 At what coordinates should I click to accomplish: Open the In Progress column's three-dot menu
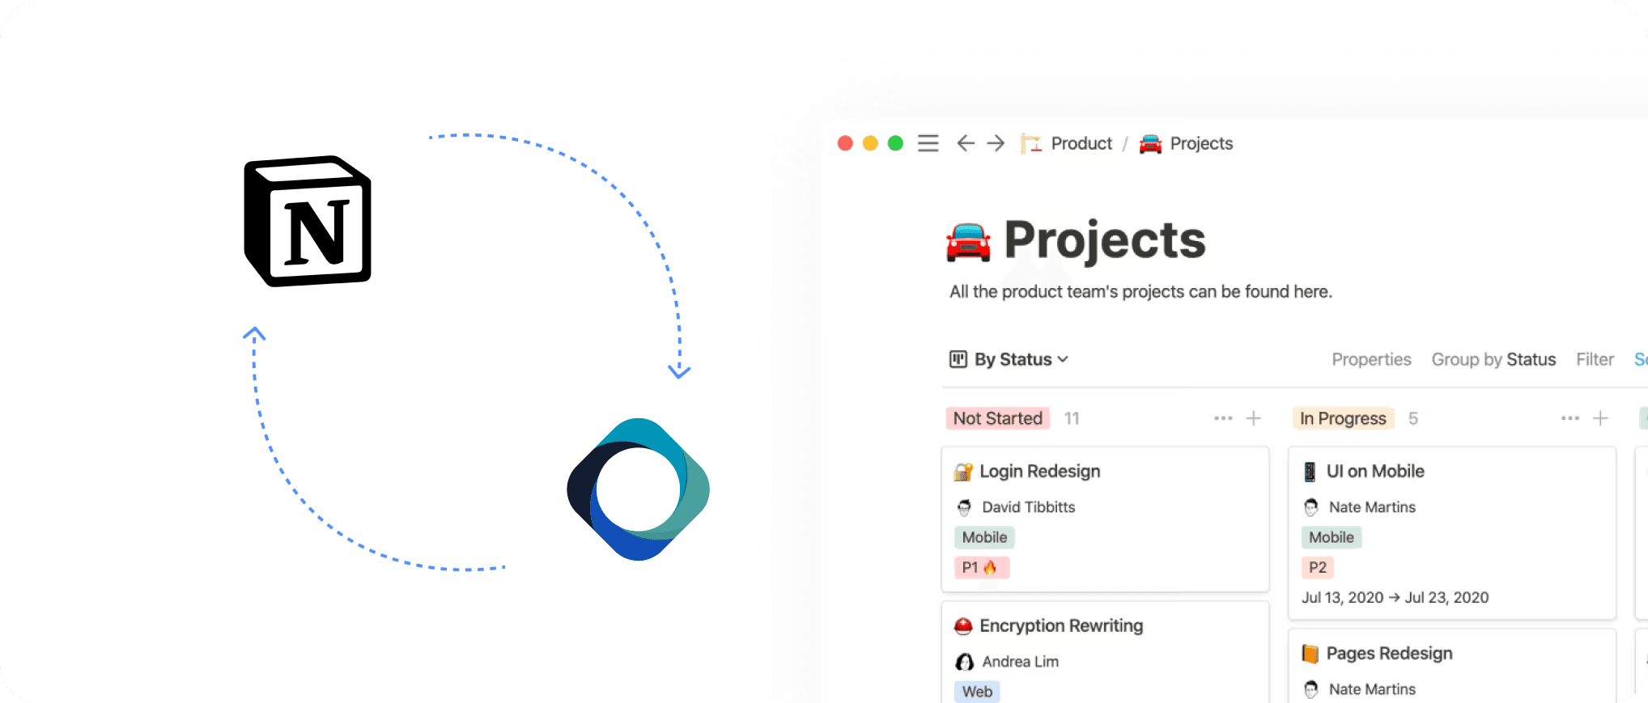click(1570, 418)
